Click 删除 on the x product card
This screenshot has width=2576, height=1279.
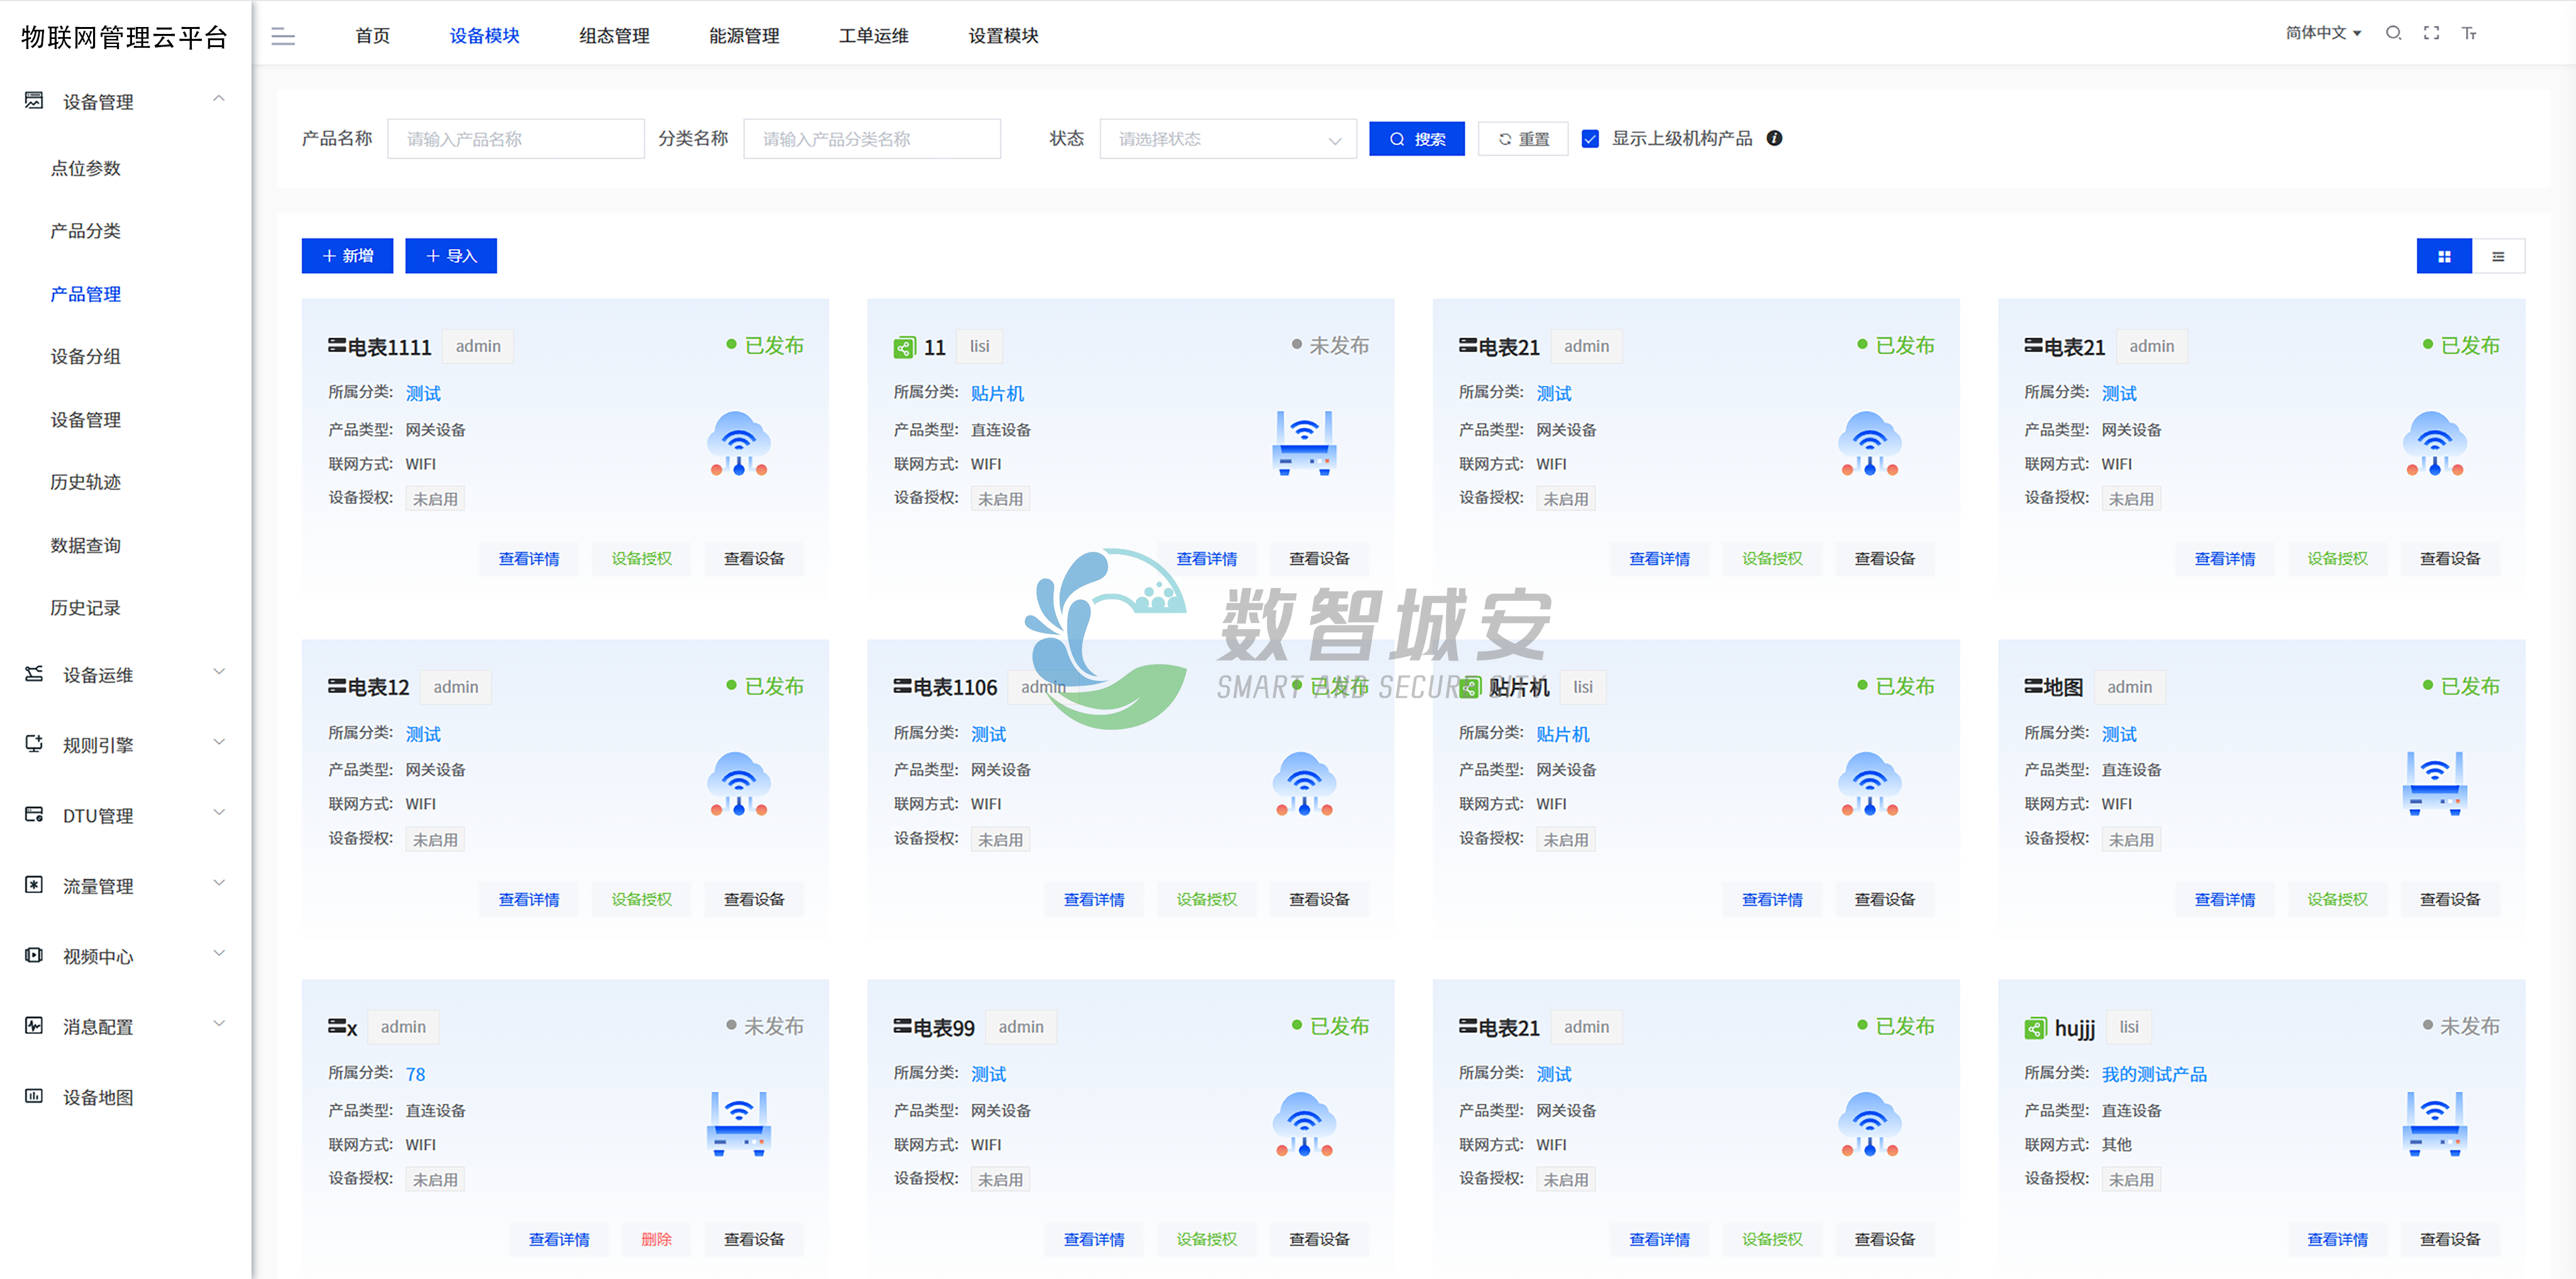pos(656,1239)
